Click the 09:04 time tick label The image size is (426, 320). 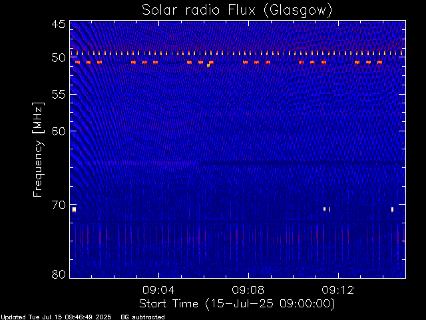[x=158, y=290]
